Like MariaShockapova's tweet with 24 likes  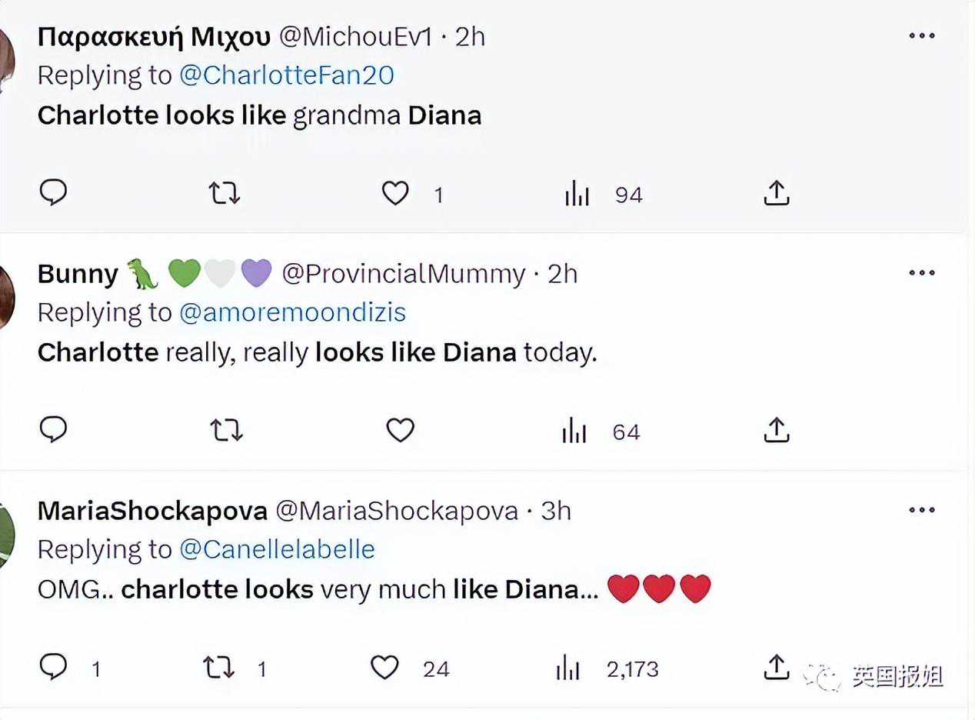(384, 668)
